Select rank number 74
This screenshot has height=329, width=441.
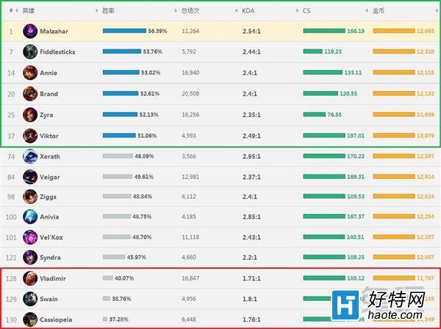pyautogui.click(x=11, y=156)
